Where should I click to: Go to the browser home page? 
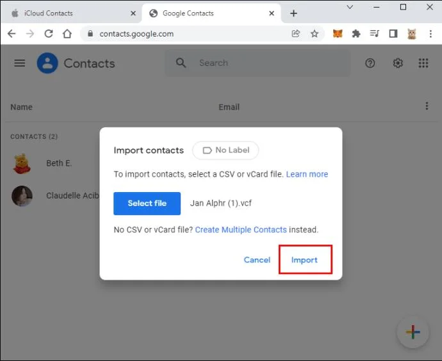click(67, 34)
